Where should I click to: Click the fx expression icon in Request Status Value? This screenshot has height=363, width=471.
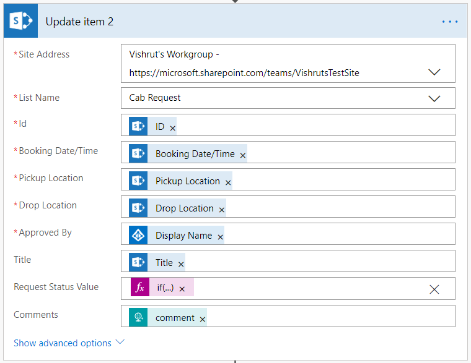click(x=140, y=287)
